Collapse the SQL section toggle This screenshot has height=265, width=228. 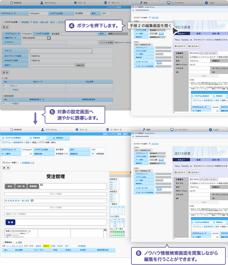click(3, 78)
